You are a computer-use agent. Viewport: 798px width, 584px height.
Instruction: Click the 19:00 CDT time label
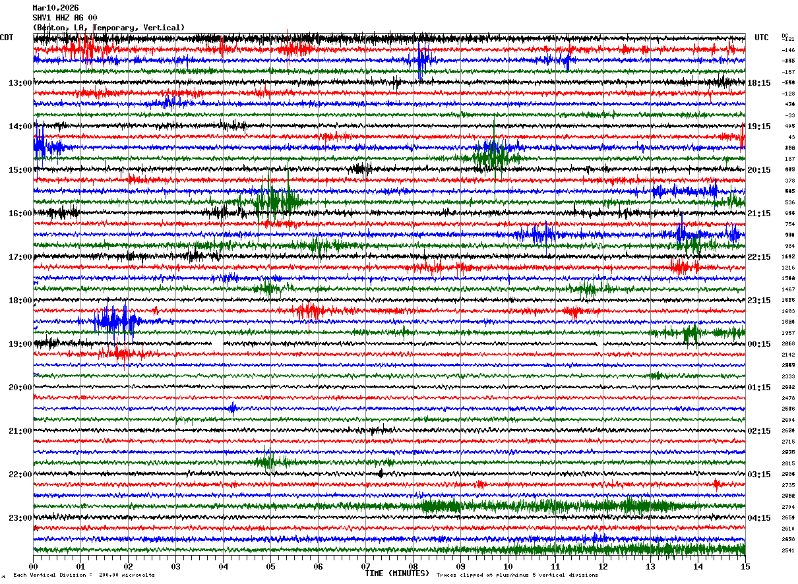[x=20, y=344]
